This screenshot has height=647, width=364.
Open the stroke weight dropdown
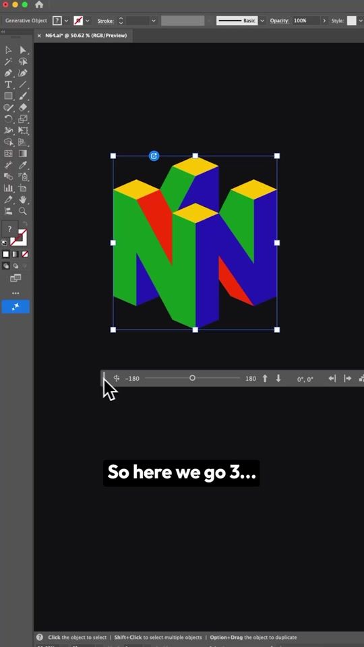click(154, 21)
